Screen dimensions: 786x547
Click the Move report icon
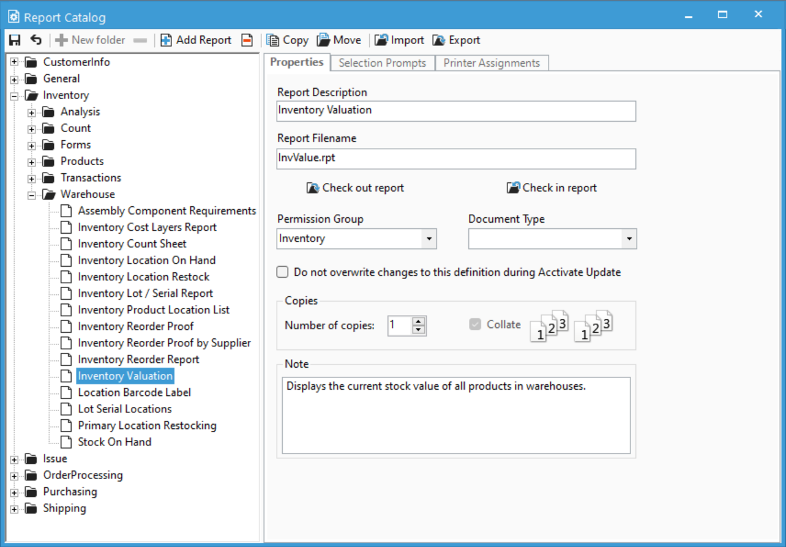tap(339, 40)
